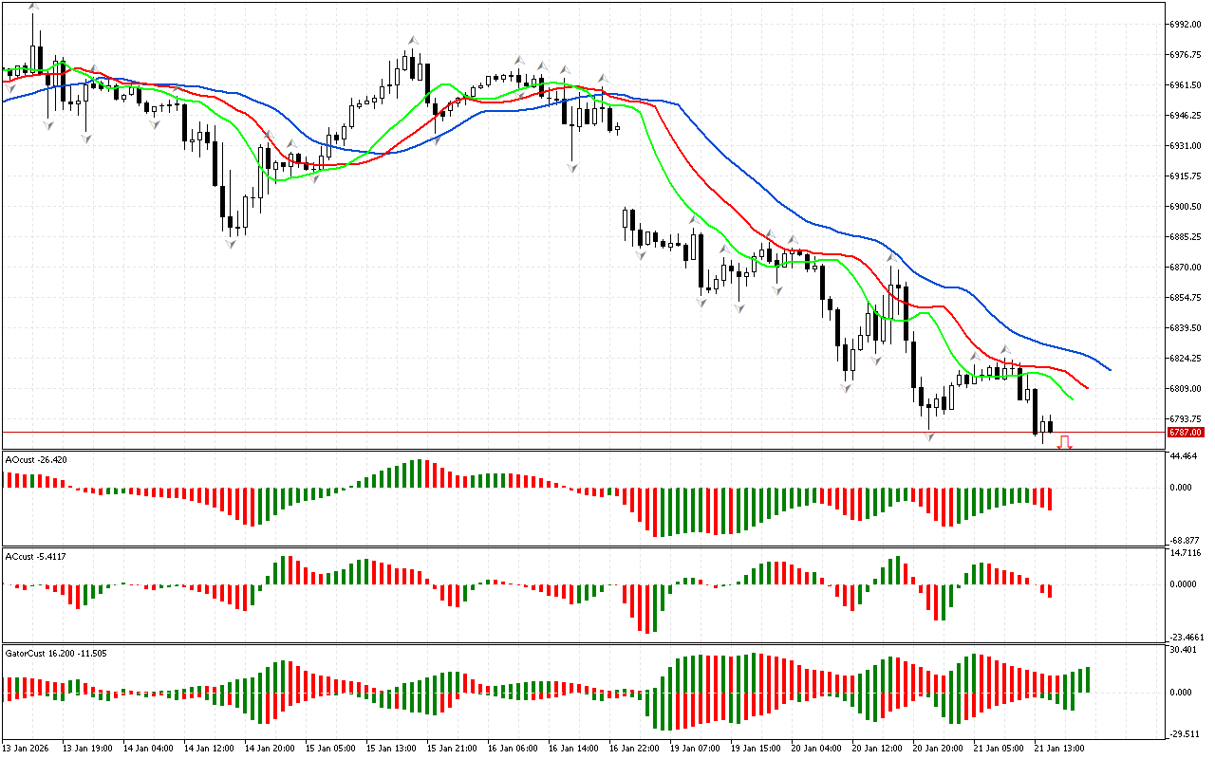1215x759 pixels.
Task: Click the red 6787.00 current price label
Action: click(1180, 433)
